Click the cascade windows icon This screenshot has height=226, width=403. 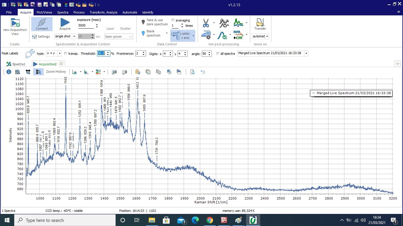[x=179, y=72]
